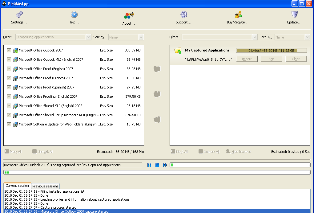This screenshot has height=213, width=314.
Task: Toggle checkbox for Office Proof (French) 2007
Action: coord(9,78)
